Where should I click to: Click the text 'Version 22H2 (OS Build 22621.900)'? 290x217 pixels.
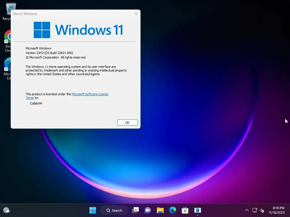[49, 53]
